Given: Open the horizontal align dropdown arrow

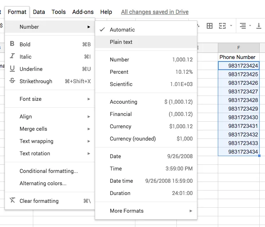Looking at the screenshot, I should [250, 26].
